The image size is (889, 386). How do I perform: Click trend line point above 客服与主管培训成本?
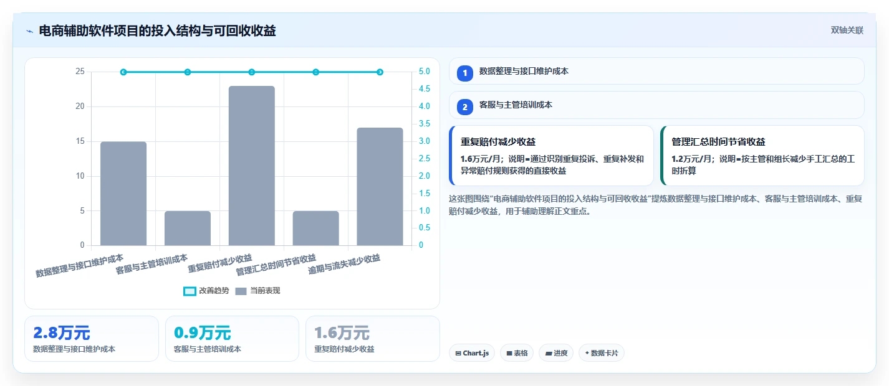(188, 72)
